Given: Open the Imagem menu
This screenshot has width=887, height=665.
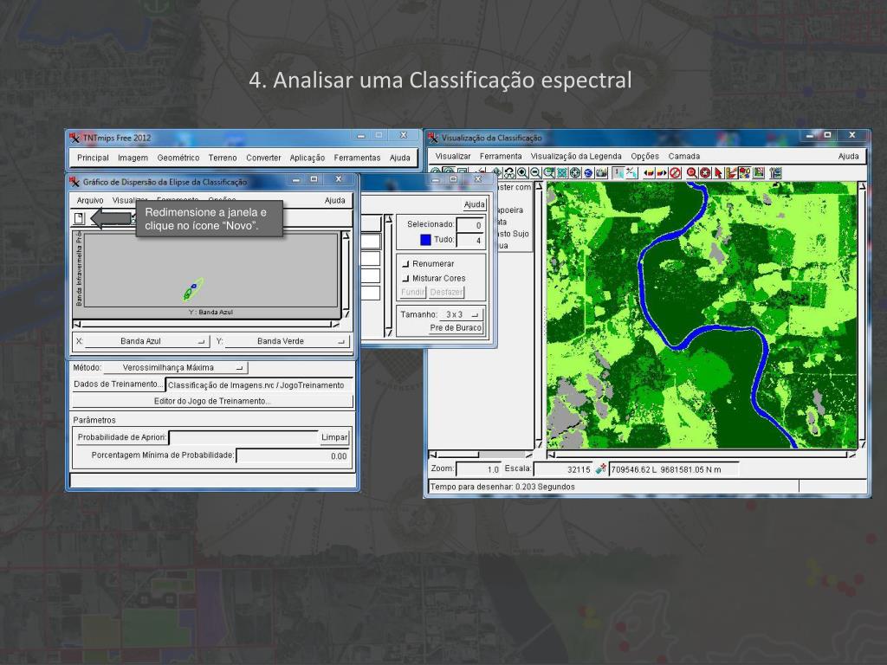Looking at the screenshot, I should 133,158.
